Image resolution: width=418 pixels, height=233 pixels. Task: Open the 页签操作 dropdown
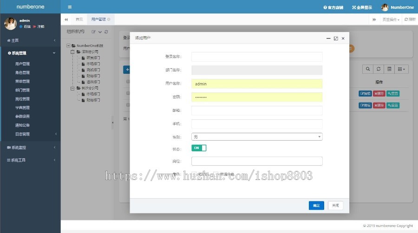[391, 19]
